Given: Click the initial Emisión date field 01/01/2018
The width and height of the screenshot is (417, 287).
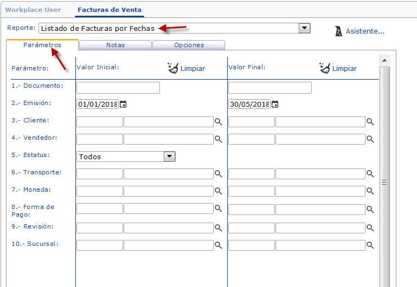Looking at the screenshot, I should (x=98, y=104).
